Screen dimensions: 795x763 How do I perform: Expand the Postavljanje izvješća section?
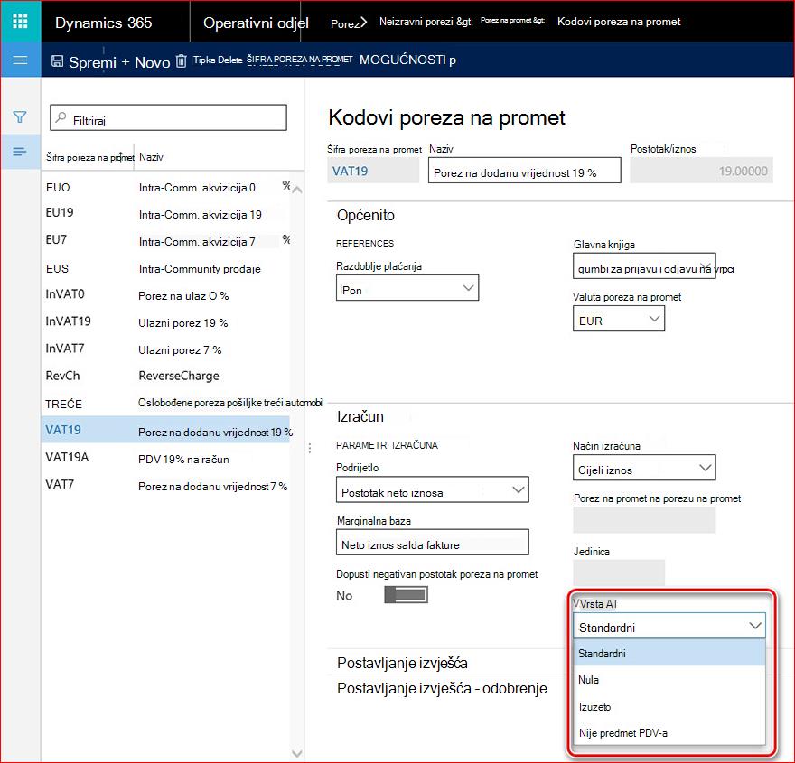(x=402, y=663)
